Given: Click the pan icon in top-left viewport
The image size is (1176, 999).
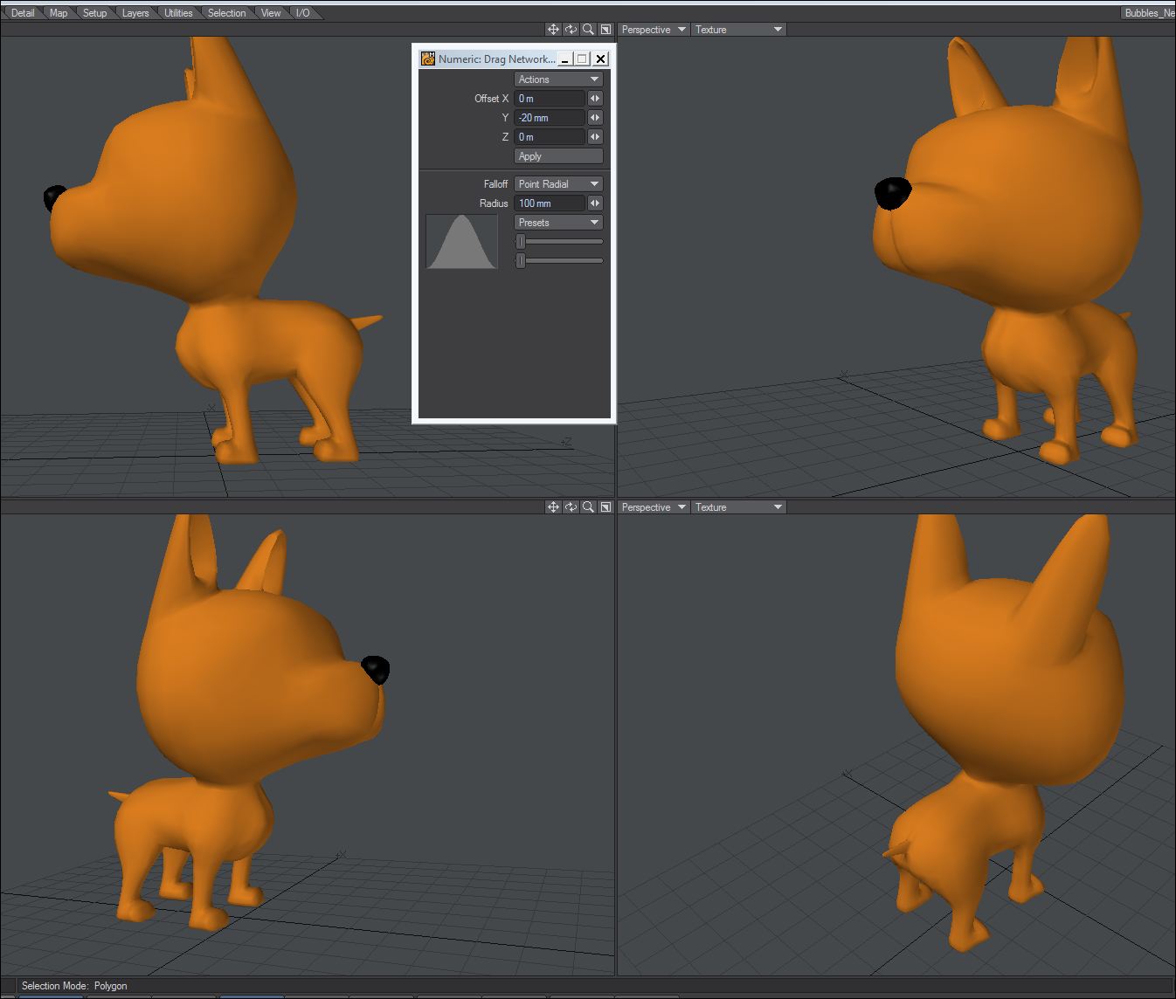Looking at the screenshot, I should 553,30.
